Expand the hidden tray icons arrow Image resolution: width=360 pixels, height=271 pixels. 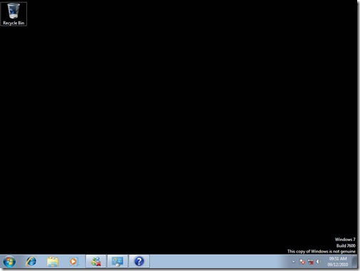pyautogui.click(x=294, y=262)
